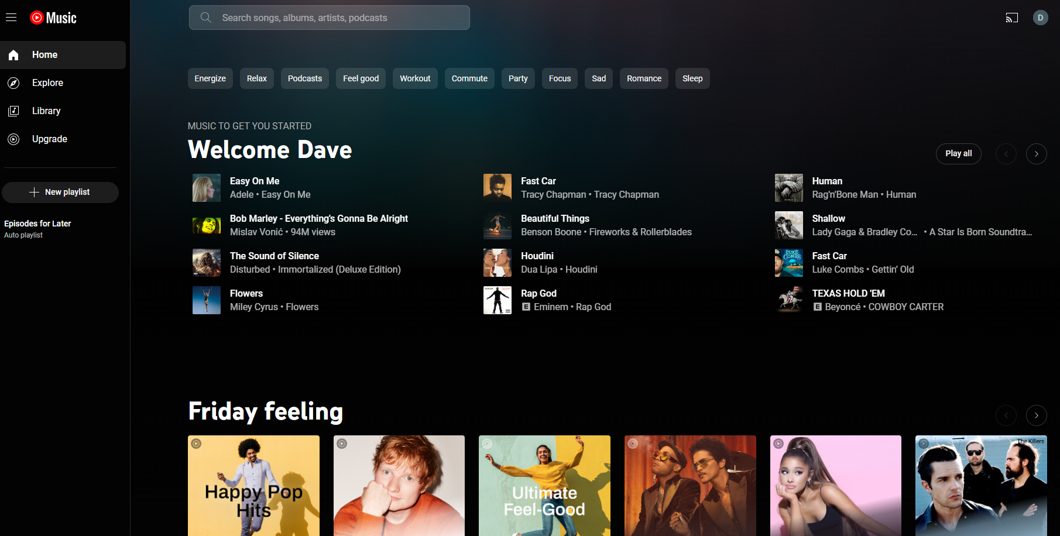Open the account menu via the D avatar
The image size is (1060, 536).
point(1041,18)
